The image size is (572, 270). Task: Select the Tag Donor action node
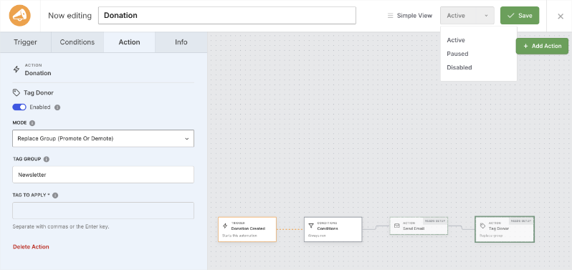click(x=505, y=229)
